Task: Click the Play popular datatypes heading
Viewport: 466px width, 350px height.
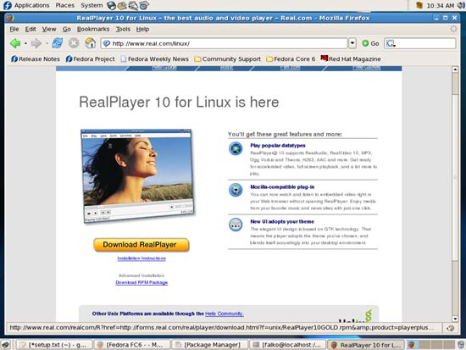Action: (x=278, y=146)
